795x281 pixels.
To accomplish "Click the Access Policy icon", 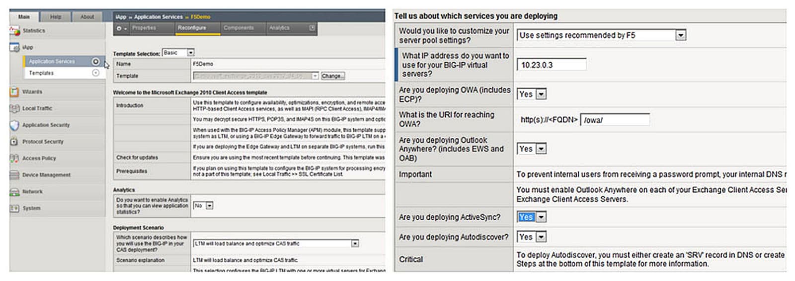I will [x=14, y=158].
